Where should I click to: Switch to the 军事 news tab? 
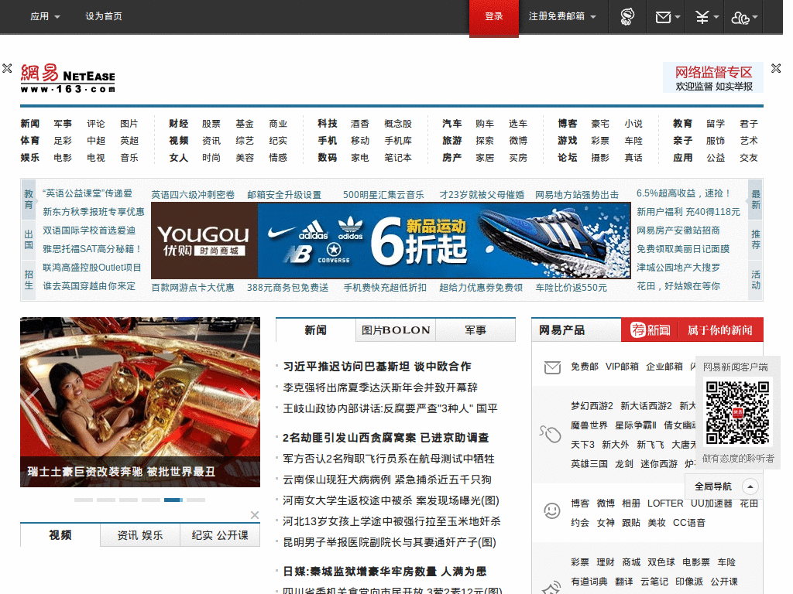pyautogui.click(x=475, y=330)
